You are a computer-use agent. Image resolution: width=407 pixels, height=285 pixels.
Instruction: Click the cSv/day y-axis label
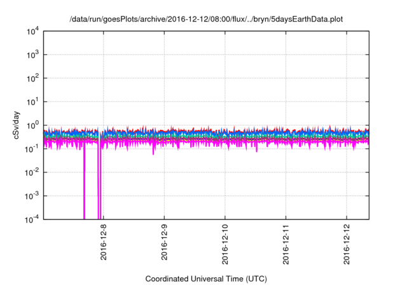coord(17,125)
